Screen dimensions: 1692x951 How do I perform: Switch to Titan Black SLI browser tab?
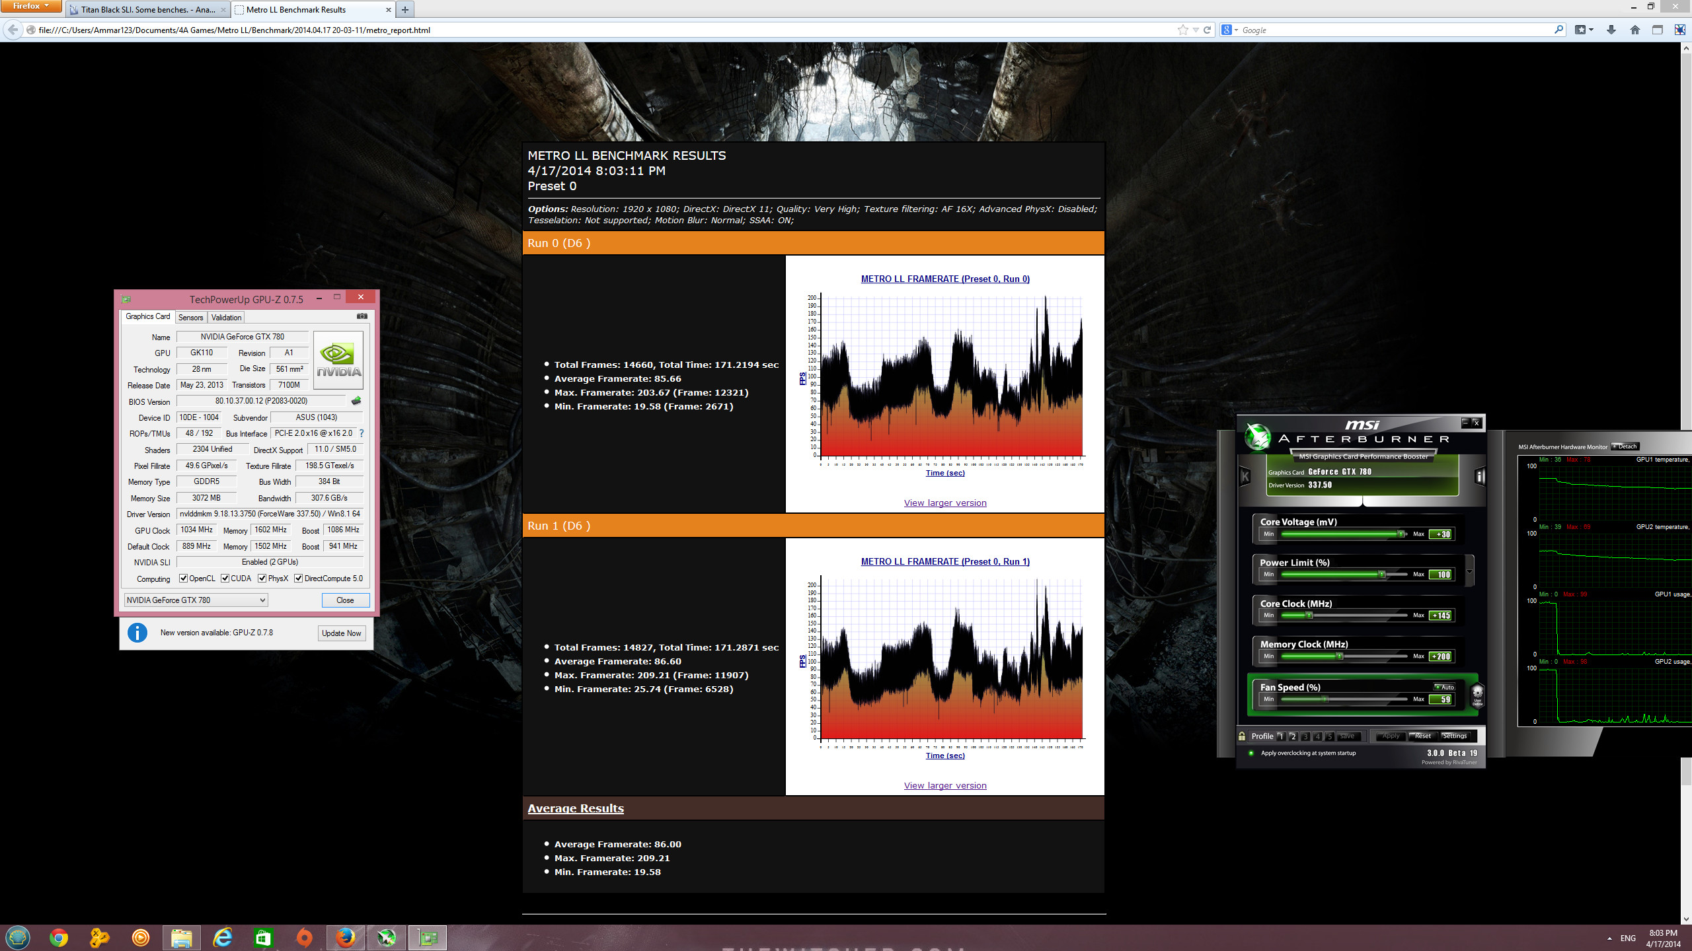(147, 10)
